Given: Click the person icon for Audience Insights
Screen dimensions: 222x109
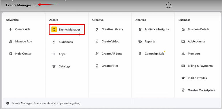Looking at the screenshot, I should (140, 29).
